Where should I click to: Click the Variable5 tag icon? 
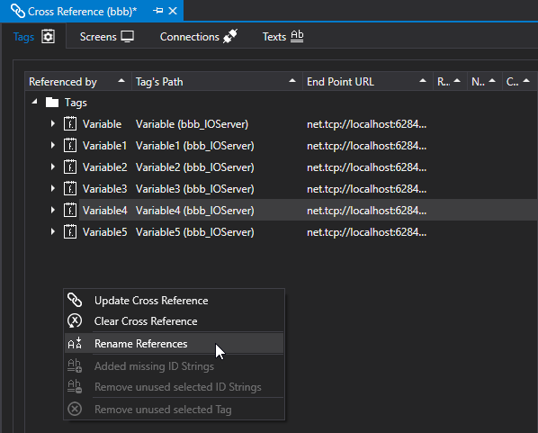pyautogui.click(x=70, y=232)
